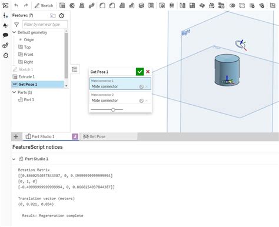Clear the Mate connector 2 selection
The width and height of the screenshot is (279, 227).
pyautogui.click(x=147, y=101)
